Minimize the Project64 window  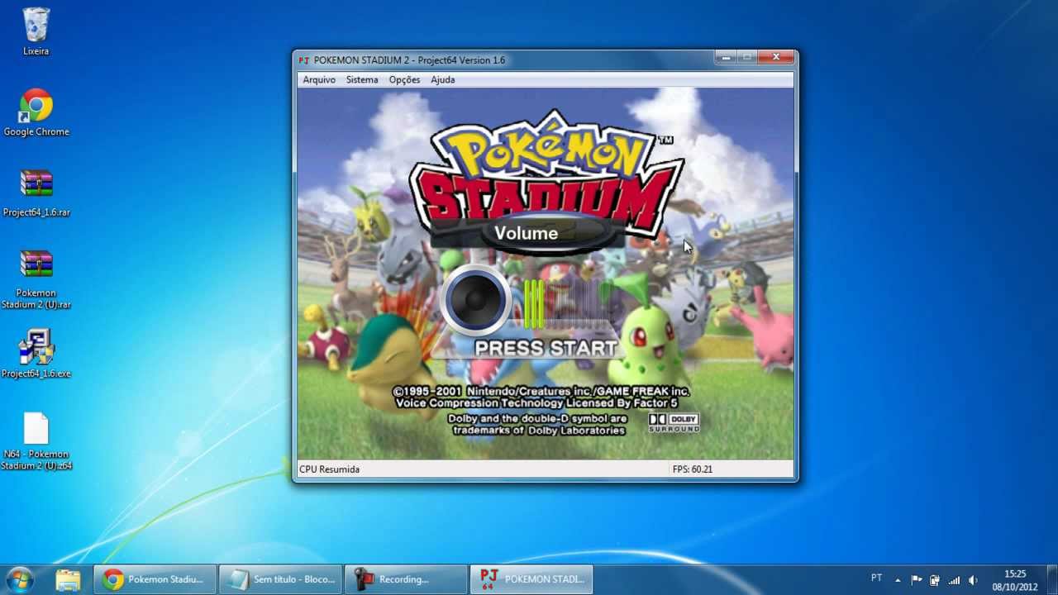(726, 57)
